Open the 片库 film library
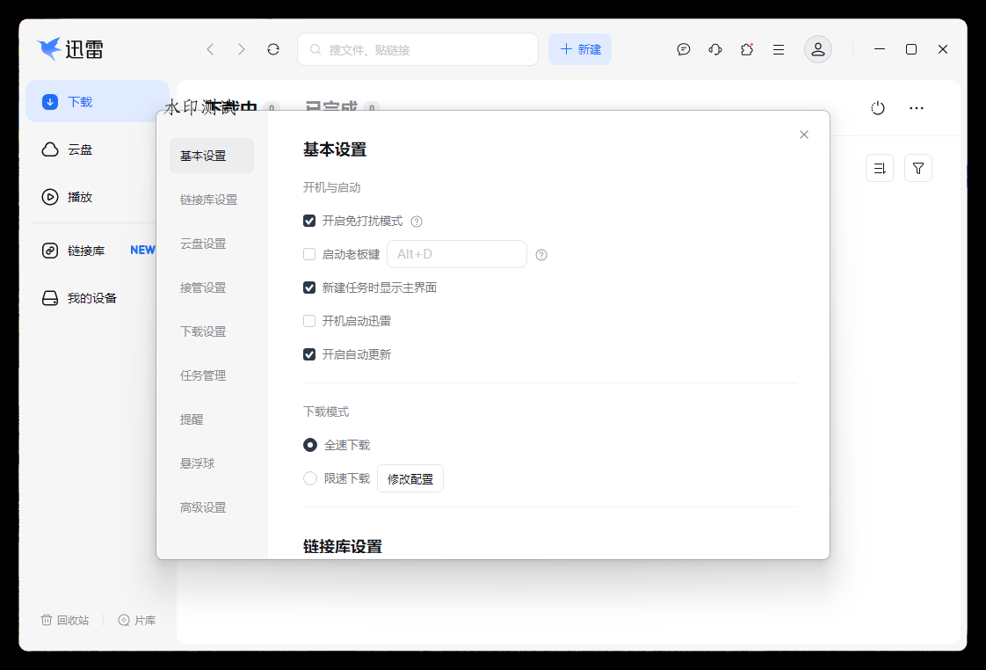The width and height of the screenshot is (986, 670). coord(137,620)
